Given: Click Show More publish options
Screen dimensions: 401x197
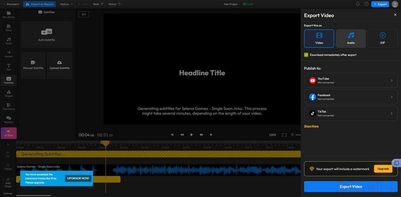Looking at the screenshot, I should coord(311,126).
